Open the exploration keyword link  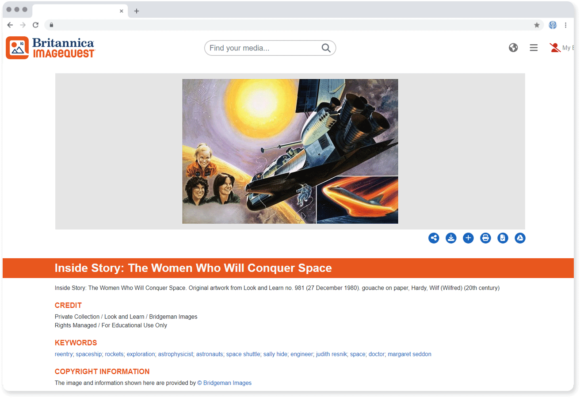[141, 354]
